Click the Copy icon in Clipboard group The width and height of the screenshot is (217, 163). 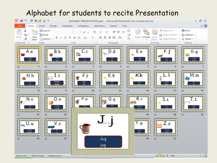point(25,35)
